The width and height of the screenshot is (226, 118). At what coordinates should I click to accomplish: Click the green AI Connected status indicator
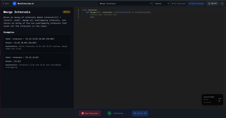click(179, 4)
